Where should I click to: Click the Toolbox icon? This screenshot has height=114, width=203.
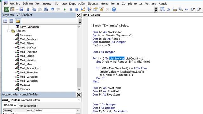pyautogui.click(x=108, y=9)
